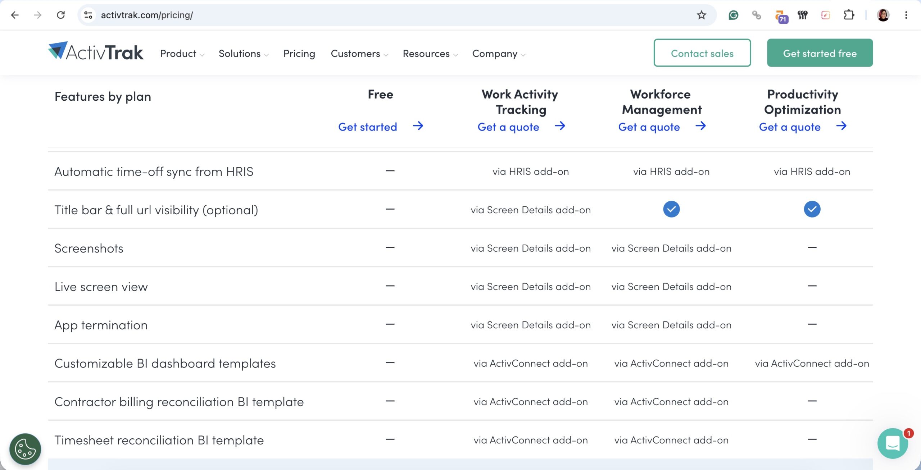Click Get a quote under Workforce Management
The width and height of the screenshot is (921, 470).
pyautogui.click(x=649, y=127)
